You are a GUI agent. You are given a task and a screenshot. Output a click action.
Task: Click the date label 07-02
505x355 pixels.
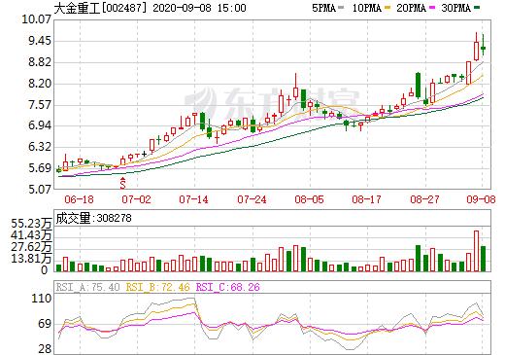(137, 199)
